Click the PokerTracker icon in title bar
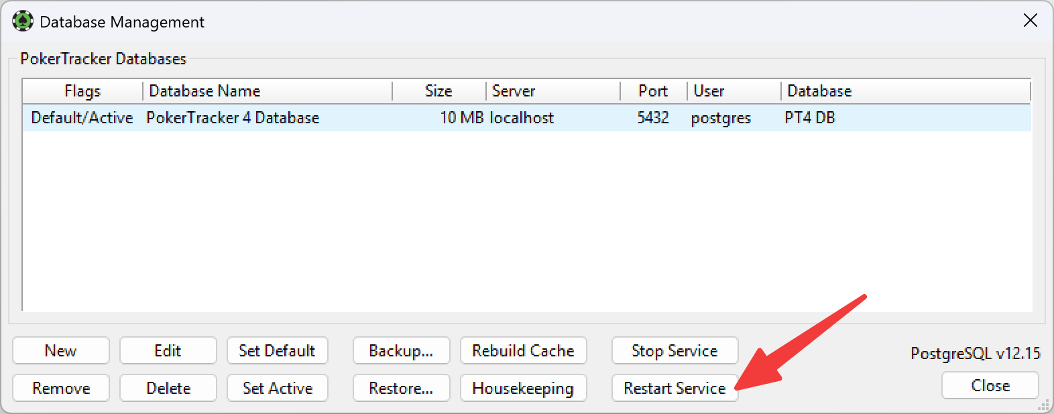The image size is (1054, 414). pos(23,21)
